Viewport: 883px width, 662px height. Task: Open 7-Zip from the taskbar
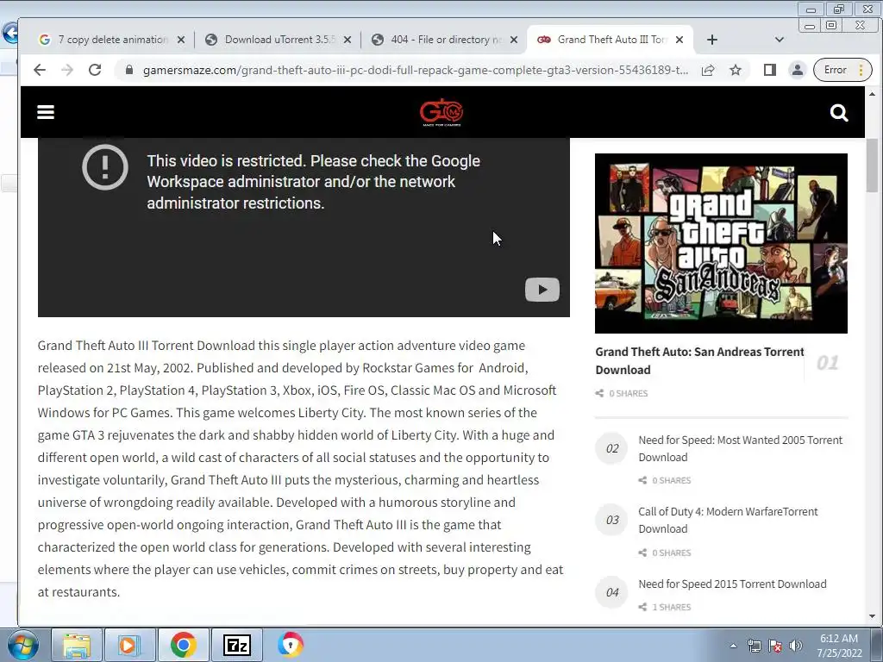click(236, 645)
